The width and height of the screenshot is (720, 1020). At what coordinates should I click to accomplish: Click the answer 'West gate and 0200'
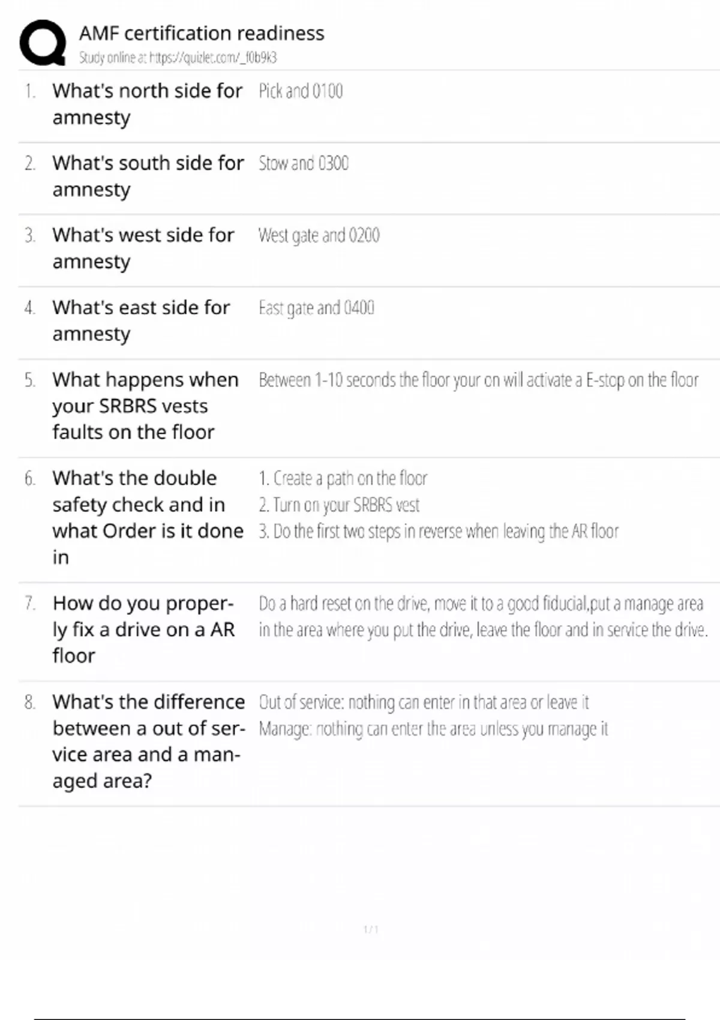tap(319, 235)
